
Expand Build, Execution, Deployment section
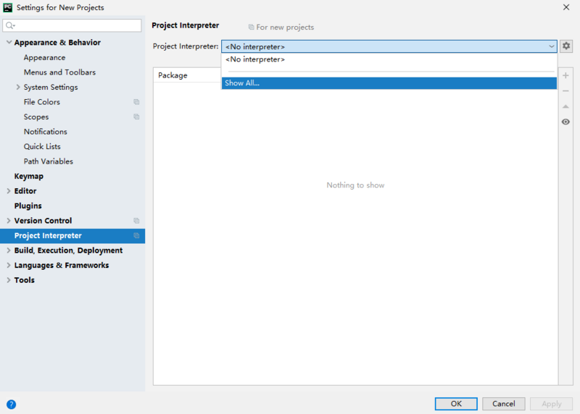pyautogui.click(x=9, y=250)
